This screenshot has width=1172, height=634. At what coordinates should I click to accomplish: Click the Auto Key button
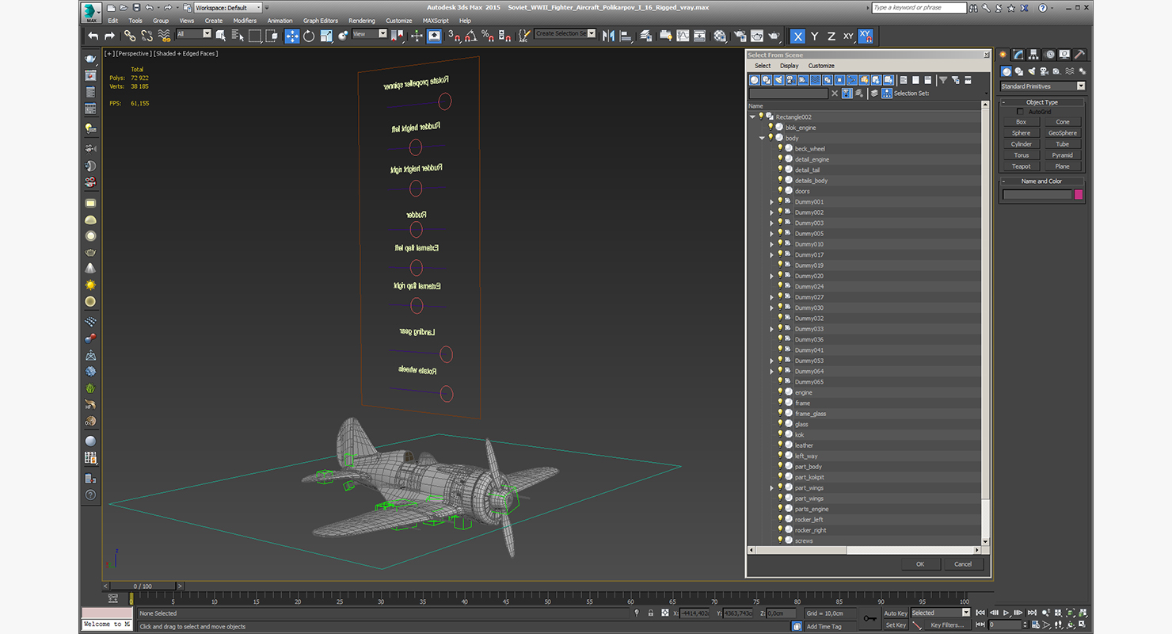[896, 613]
